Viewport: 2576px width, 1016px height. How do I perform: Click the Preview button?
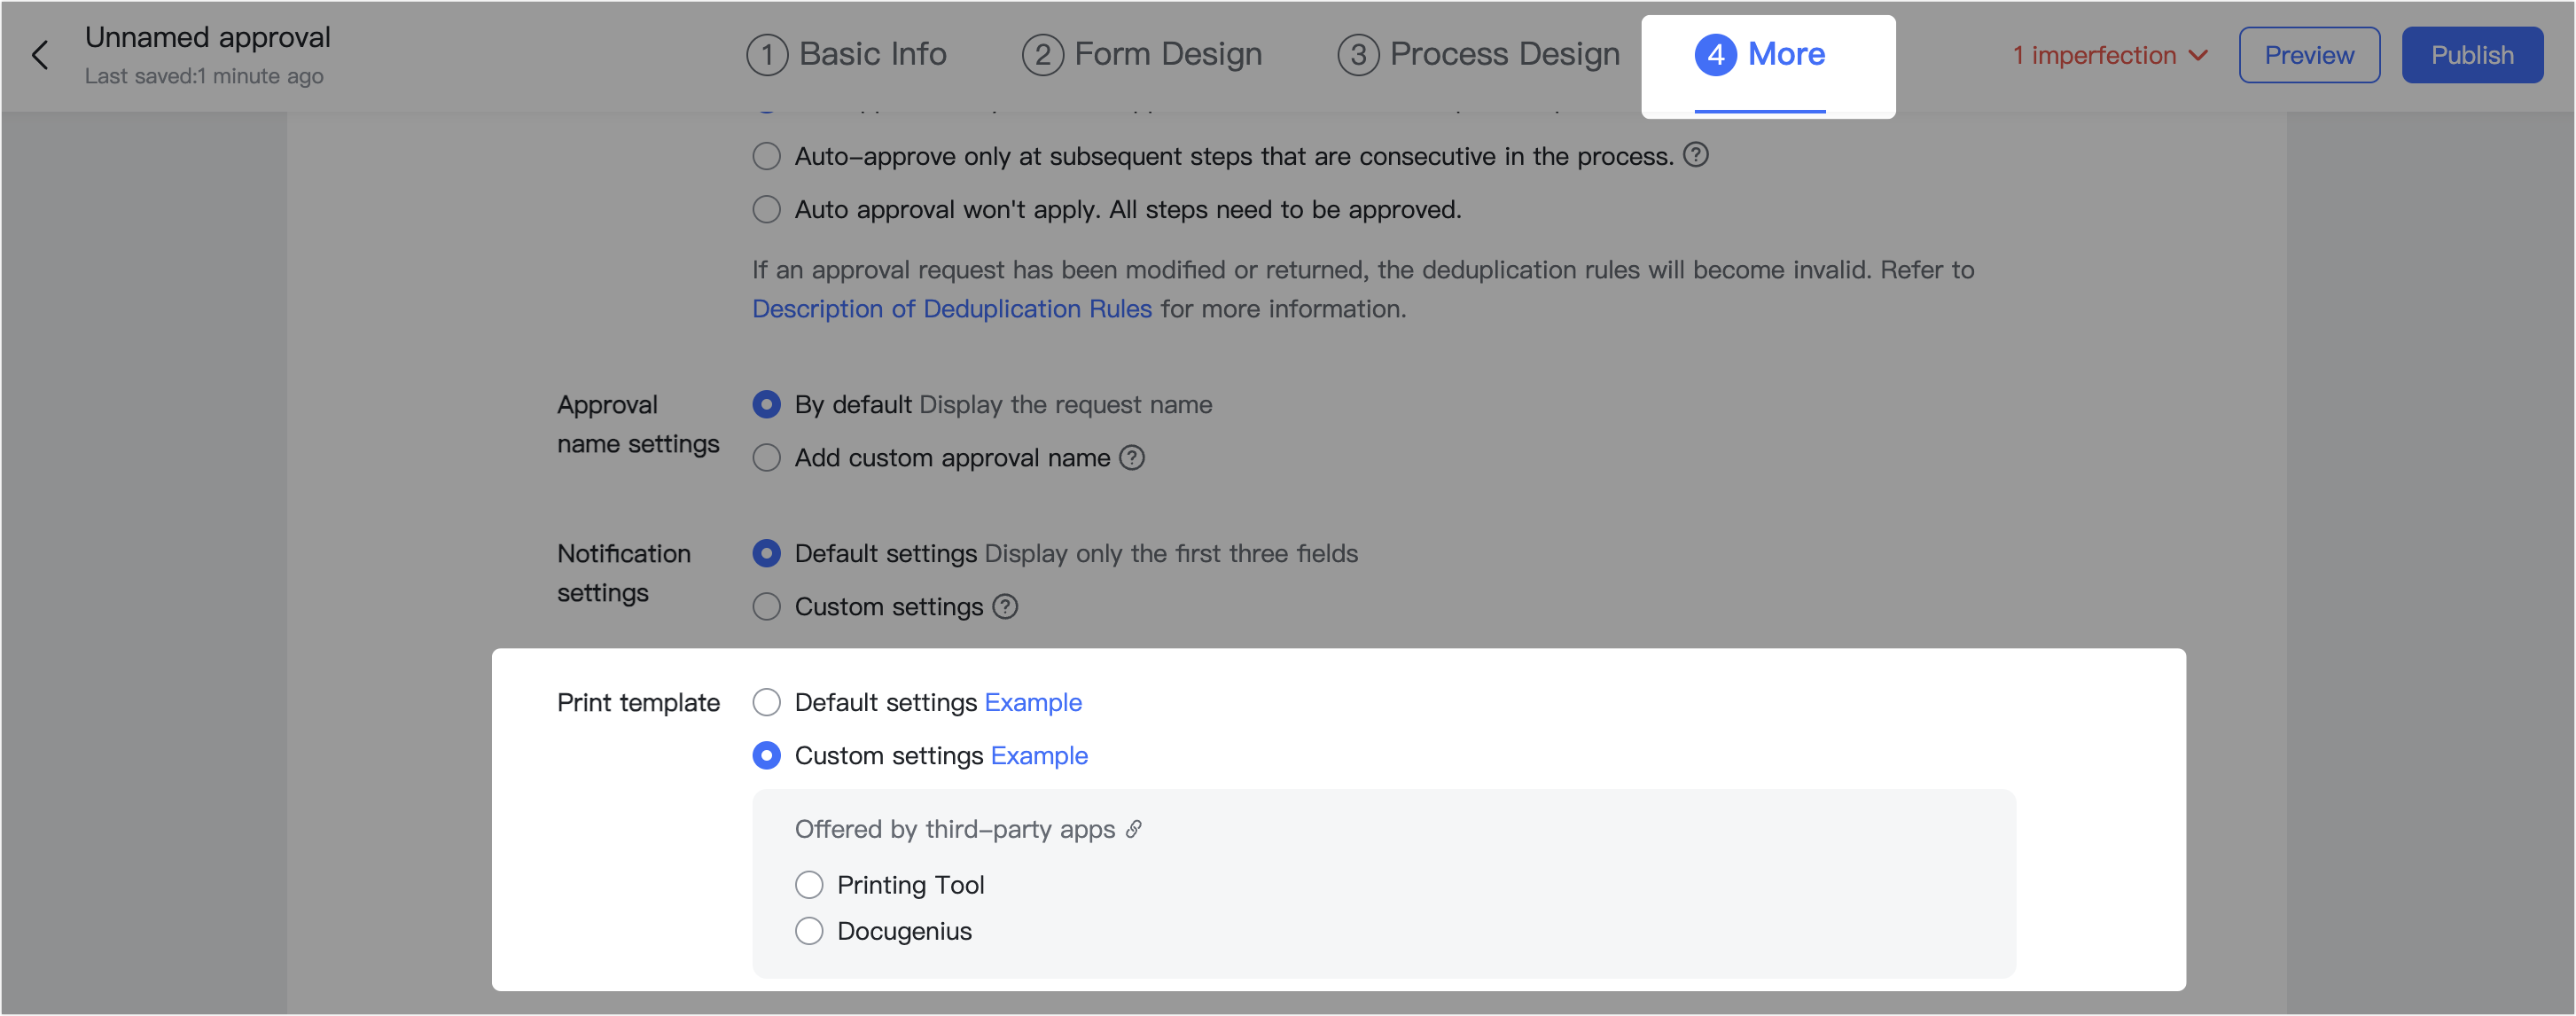[x=2309, y=55]
